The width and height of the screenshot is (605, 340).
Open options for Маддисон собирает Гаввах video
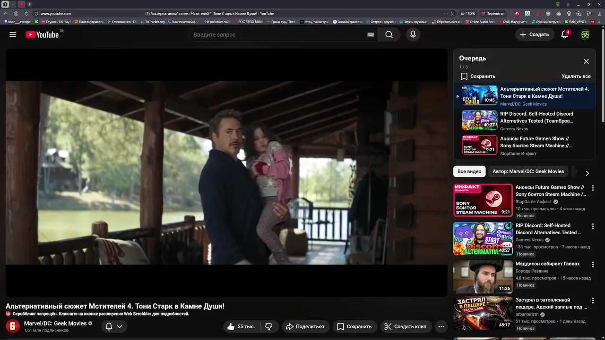coord(593,264)
